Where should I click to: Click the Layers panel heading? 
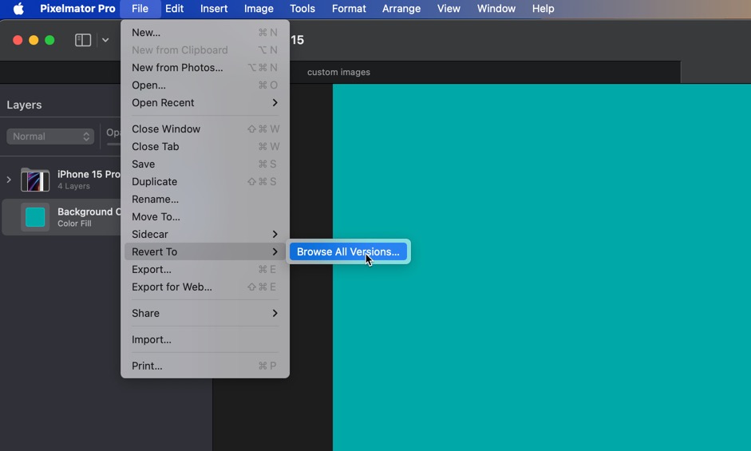point(24,105)
